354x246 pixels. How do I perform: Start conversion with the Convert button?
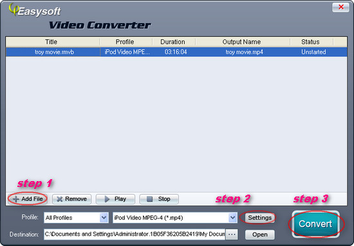coord(315,224)
